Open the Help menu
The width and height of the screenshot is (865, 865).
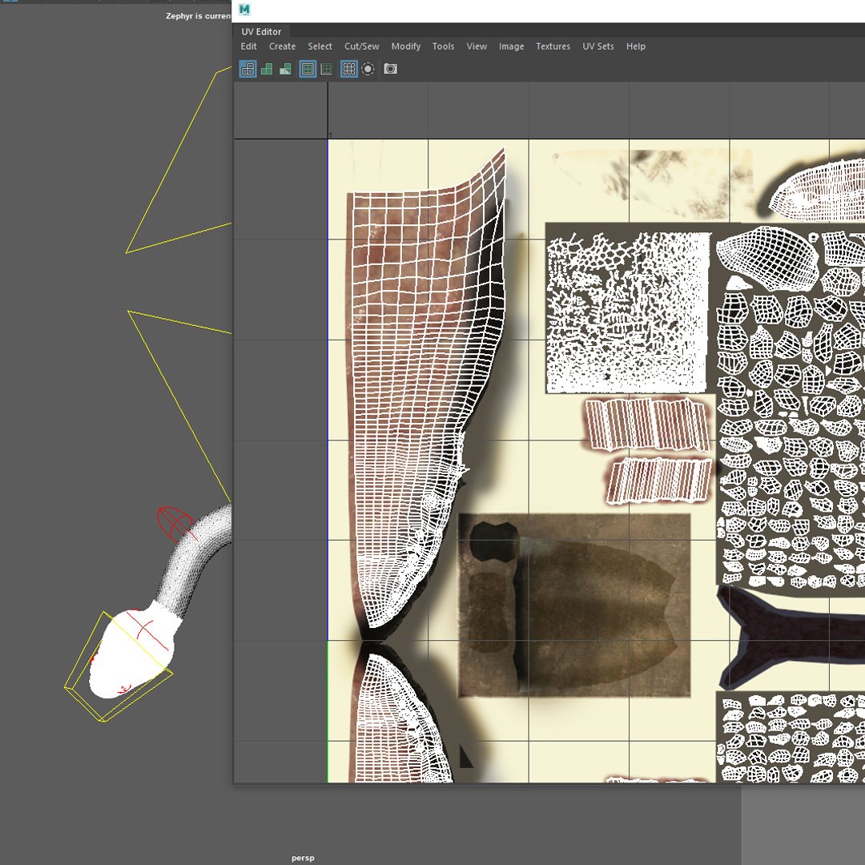pos(635,46)
